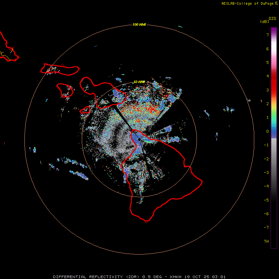Viewport: 279px width, 279px height.
Task: Click the positive 4 tick on the dB scale
Action: [268, 76]
